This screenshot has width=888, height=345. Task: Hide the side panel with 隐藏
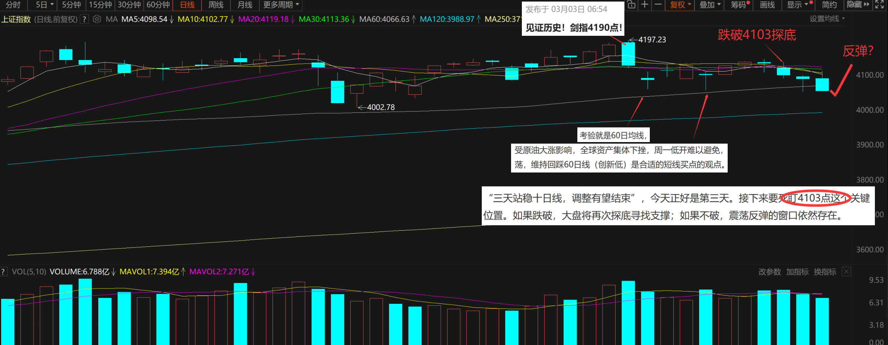click(x=858, y=5)
